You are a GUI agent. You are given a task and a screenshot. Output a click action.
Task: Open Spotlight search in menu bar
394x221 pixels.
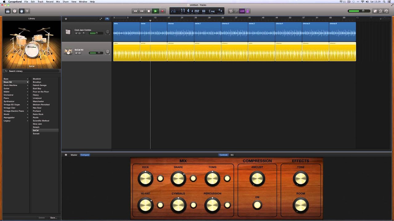384,2
